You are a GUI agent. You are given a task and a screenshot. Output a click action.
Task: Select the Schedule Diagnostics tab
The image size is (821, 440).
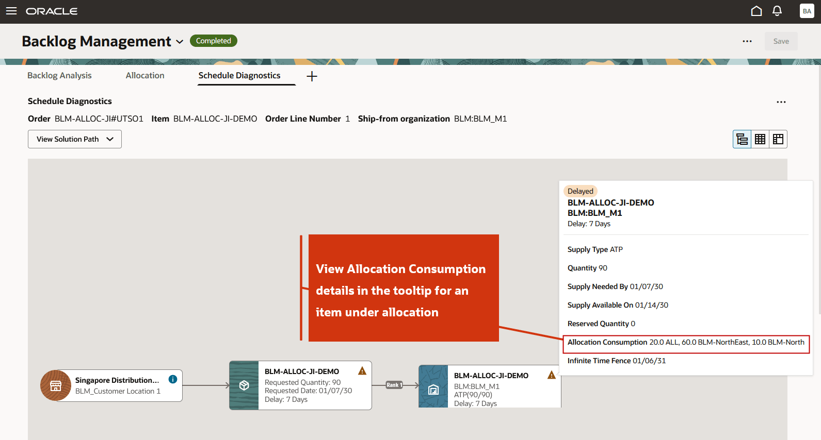239,75
